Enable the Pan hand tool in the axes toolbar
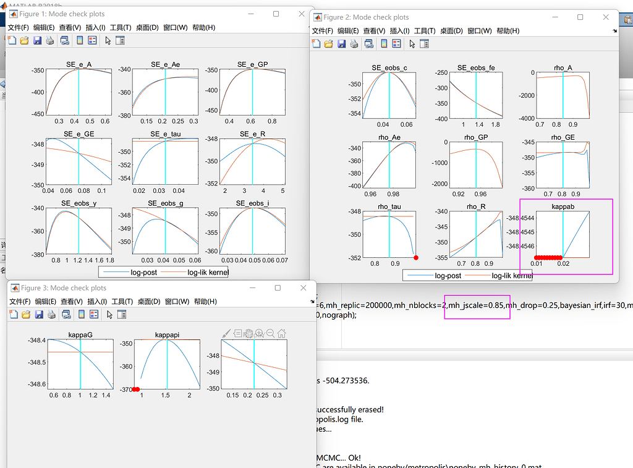 (249, 333)
